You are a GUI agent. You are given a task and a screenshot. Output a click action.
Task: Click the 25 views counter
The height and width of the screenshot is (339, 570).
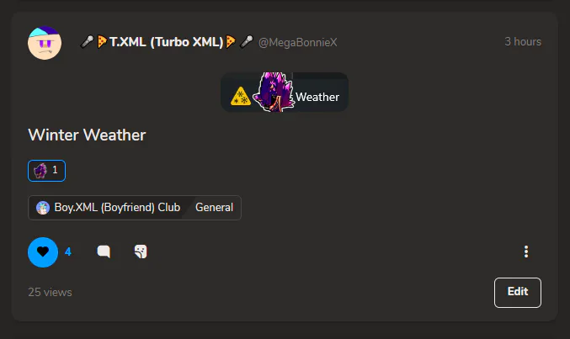coord(51,292)
